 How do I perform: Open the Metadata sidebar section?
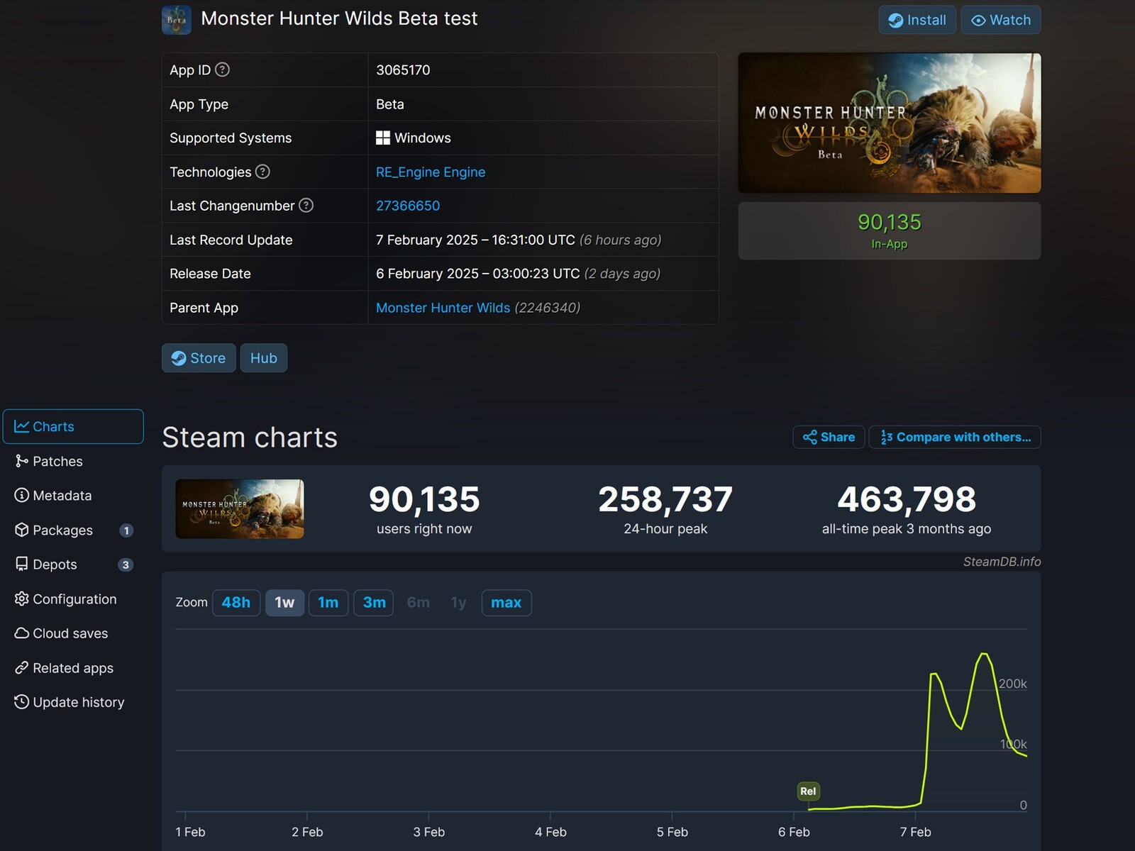[x=73, y=496]
